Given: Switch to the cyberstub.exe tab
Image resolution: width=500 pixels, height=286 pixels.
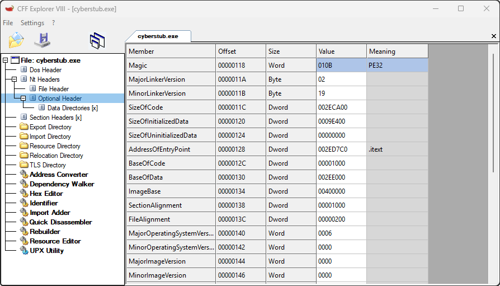Looking at the screenshot, I should point(158,36).
